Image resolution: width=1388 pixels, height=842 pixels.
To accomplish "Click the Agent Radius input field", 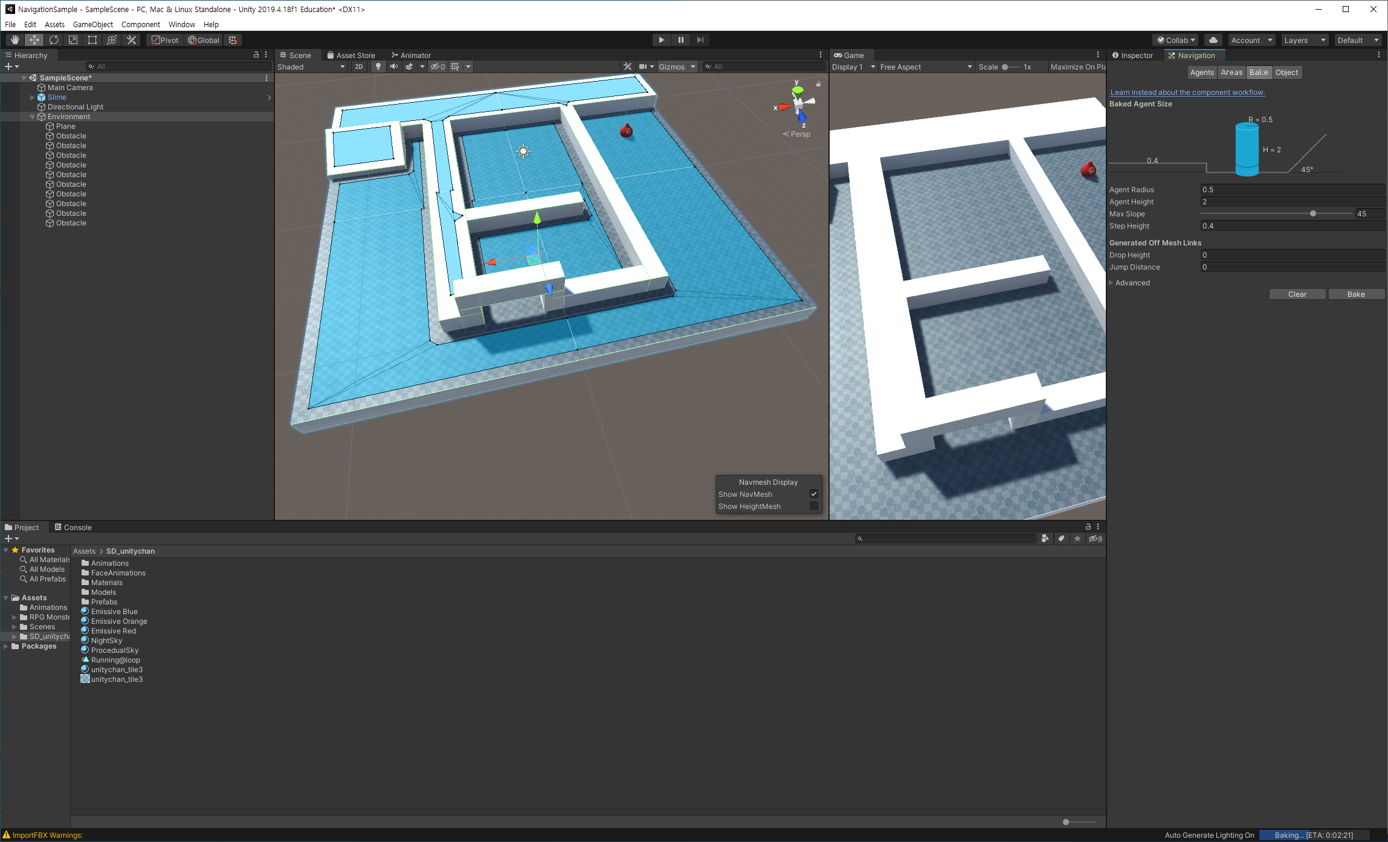I will click(x=1292, y=189).
